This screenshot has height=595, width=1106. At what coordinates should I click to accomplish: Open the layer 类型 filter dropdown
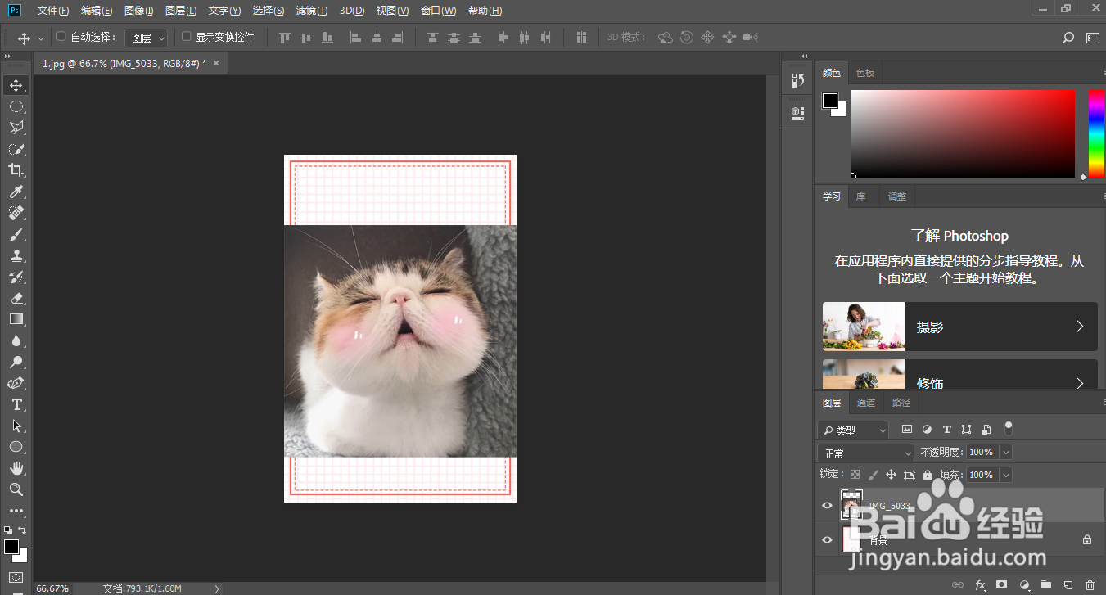[x=853, y=430]
